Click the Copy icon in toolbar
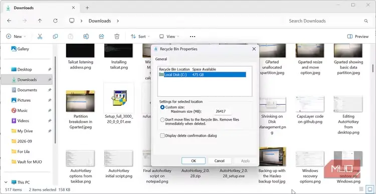Viewport: 376px width, 194px height. point(55,37)
